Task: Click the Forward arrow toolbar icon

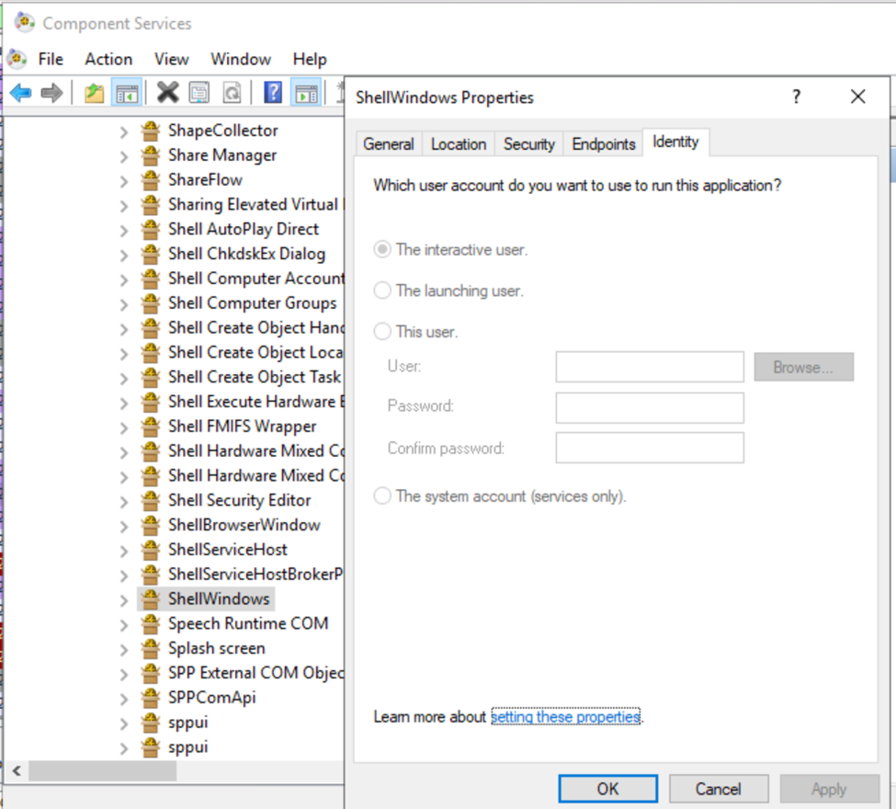Action: point(52,93)
